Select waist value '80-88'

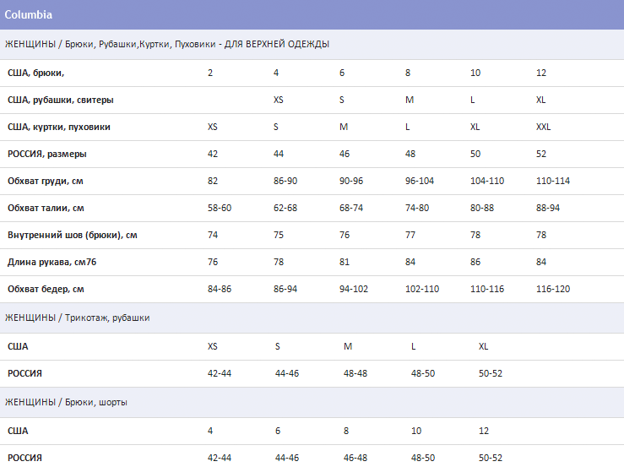point(482,209)
